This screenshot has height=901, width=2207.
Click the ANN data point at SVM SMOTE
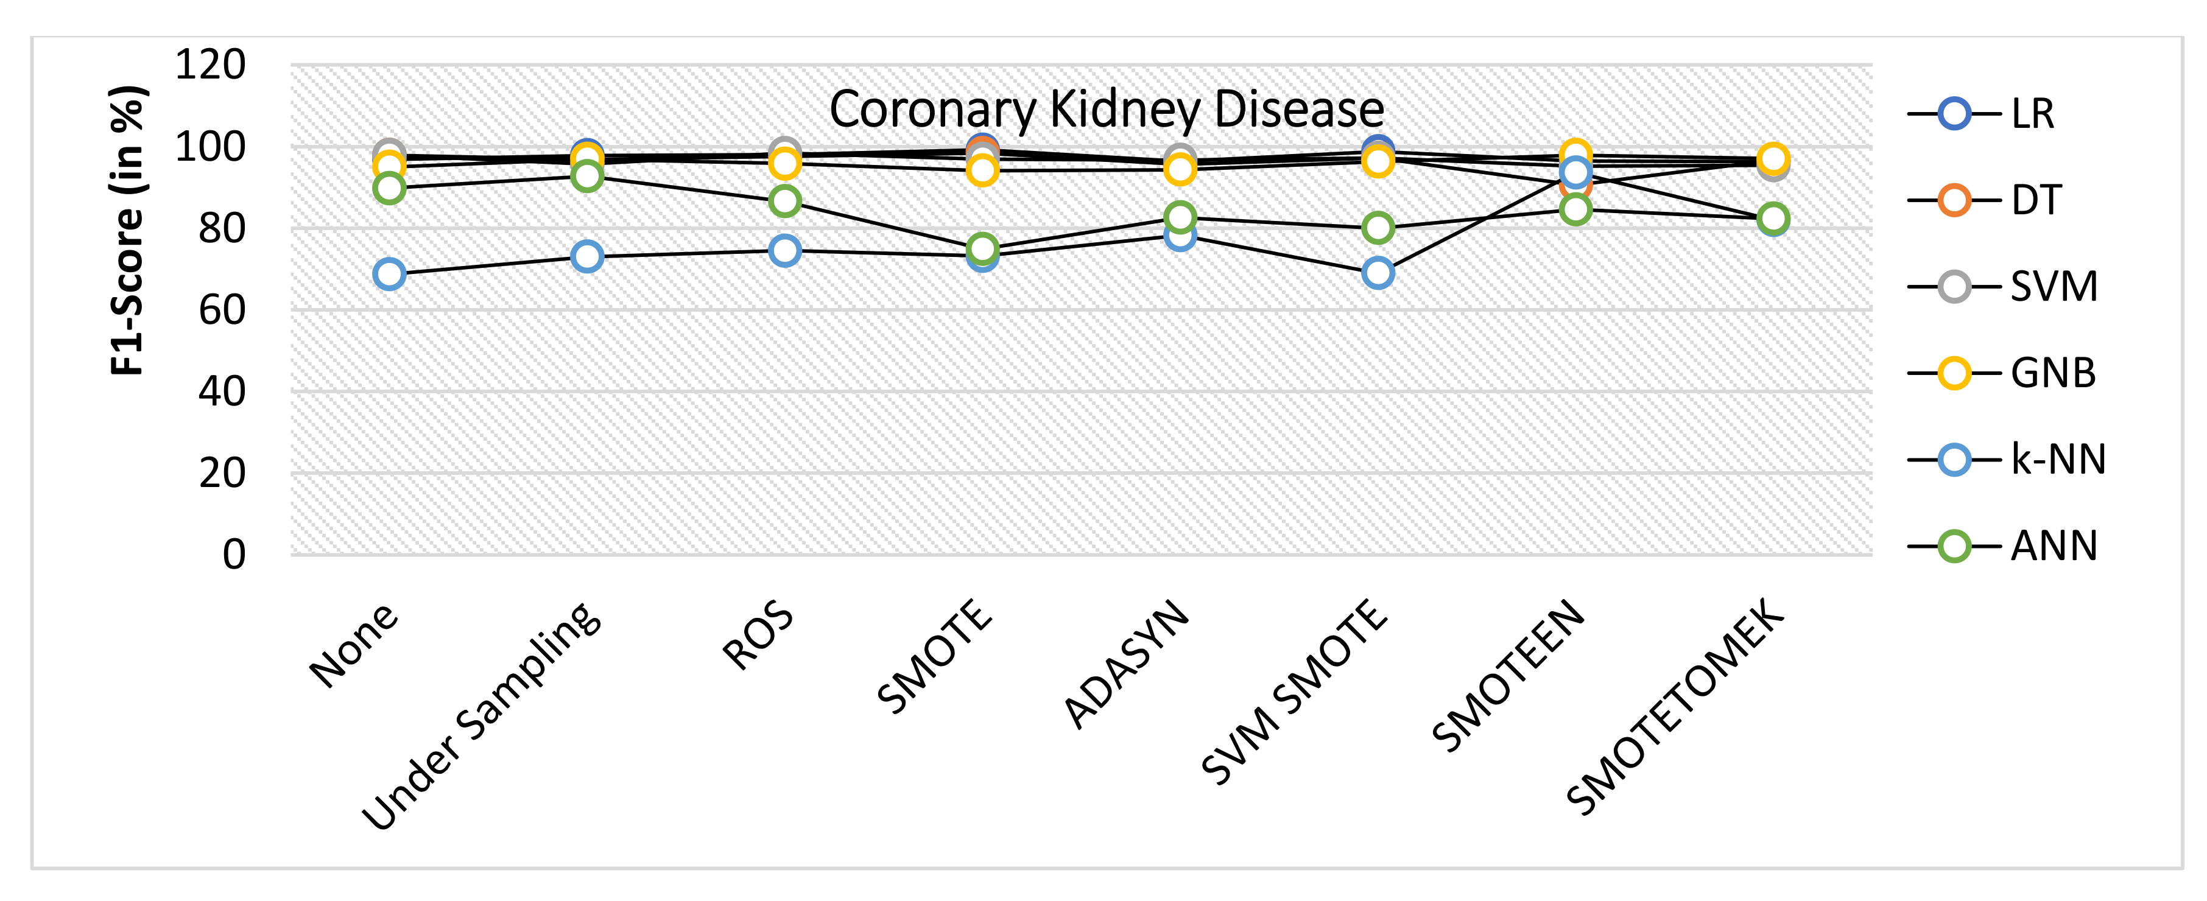coord(1378,228)
